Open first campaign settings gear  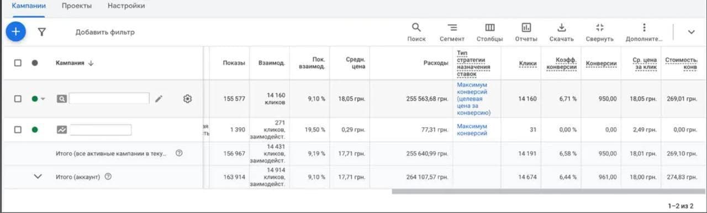coord(187,99)
